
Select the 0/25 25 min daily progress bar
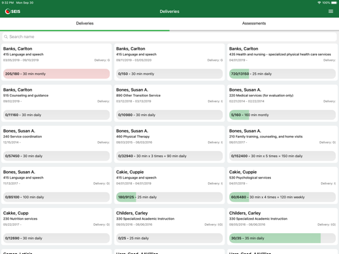tap(169, 238)
